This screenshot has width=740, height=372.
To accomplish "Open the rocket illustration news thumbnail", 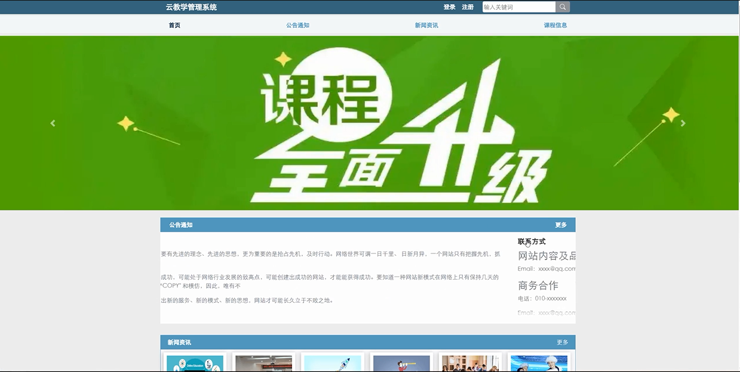I will click(x=333, y=363).
